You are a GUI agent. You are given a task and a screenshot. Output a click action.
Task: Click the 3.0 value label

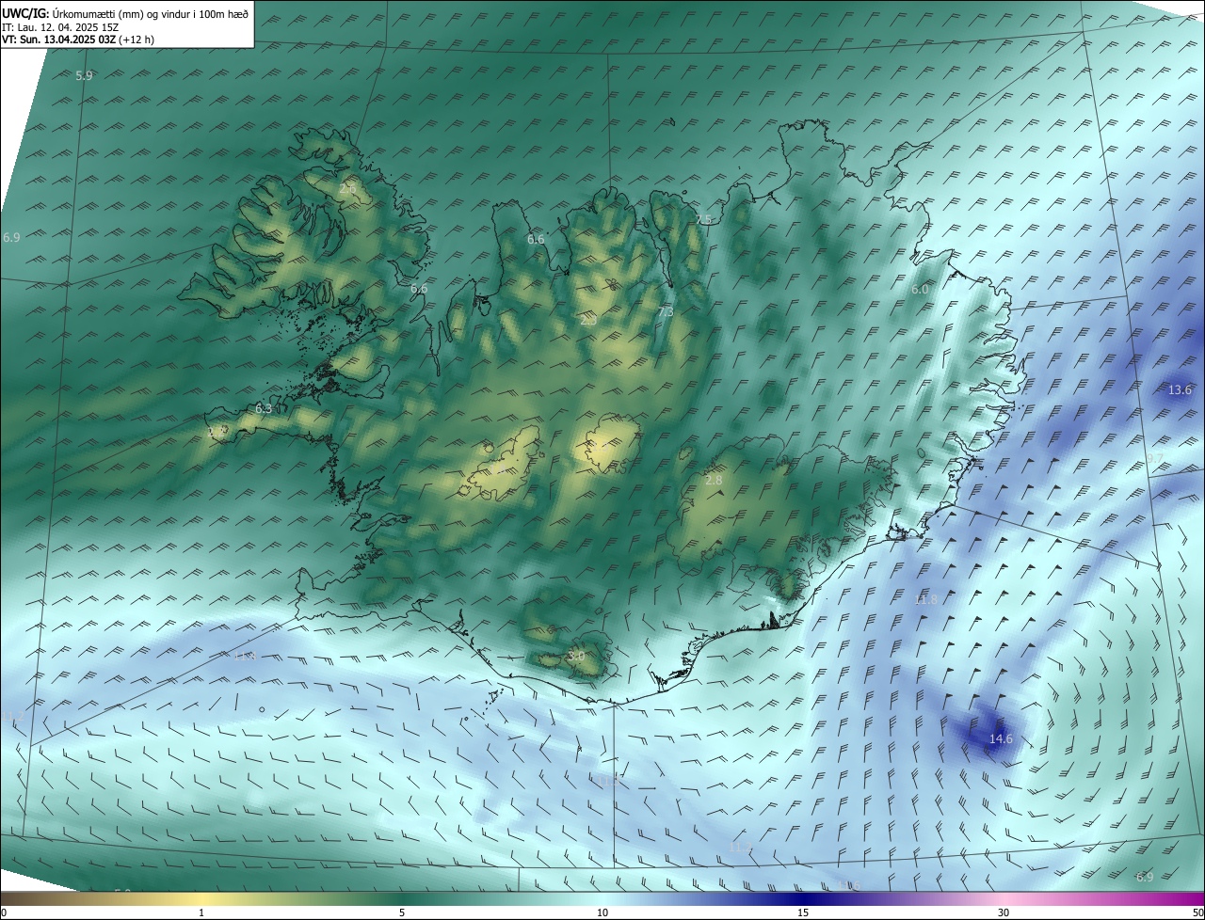click(576, 656)
